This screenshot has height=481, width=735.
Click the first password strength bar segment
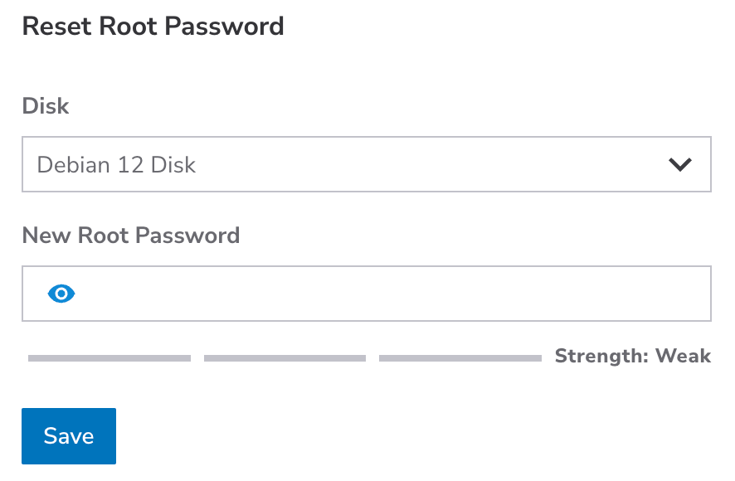110,358
